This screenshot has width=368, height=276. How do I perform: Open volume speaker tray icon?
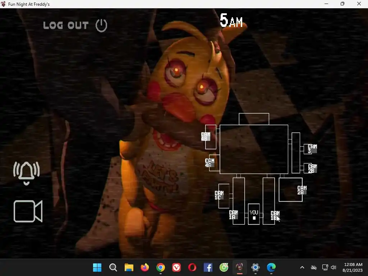pos(333,267)
